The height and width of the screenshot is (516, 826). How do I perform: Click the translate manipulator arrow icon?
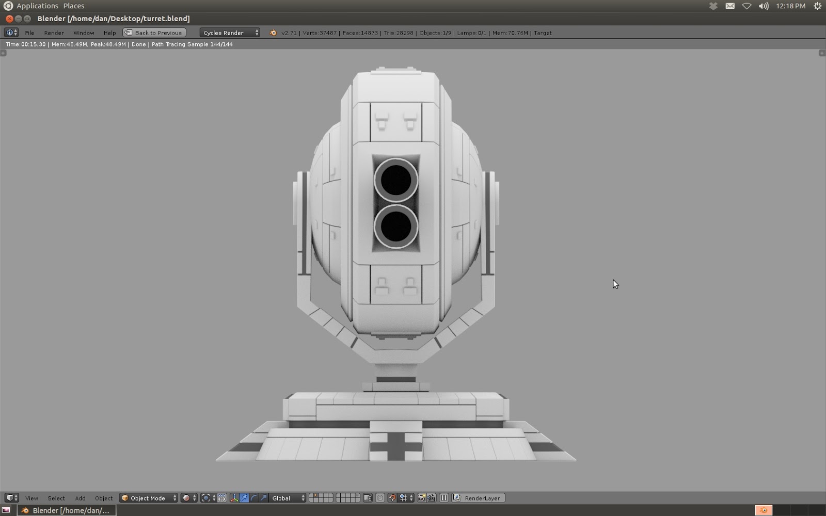point(244,498)
